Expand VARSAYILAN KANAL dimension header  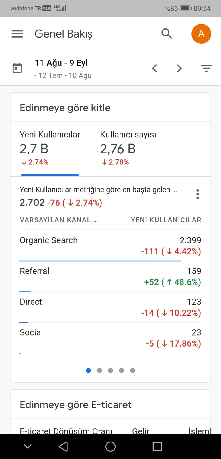click(x=59, y=220)
